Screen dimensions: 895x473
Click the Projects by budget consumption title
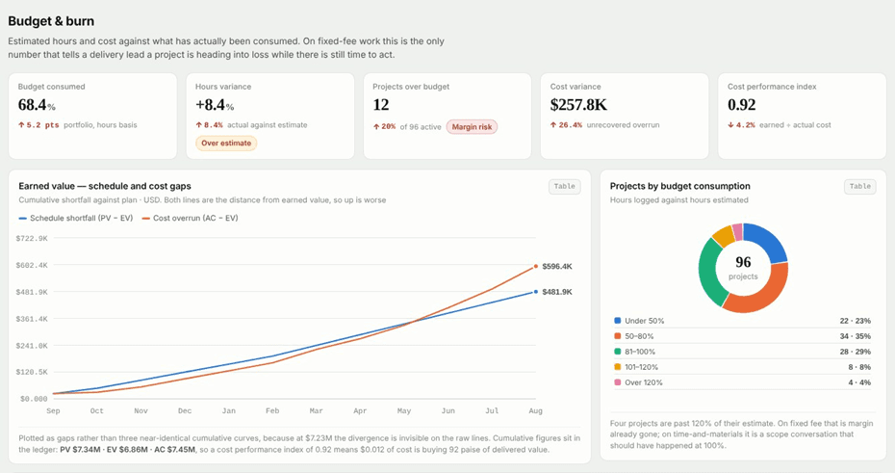point(679,186)
